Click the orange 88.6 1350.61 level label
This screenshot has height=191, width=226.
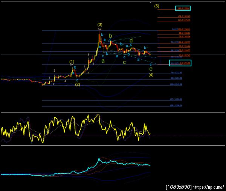tap(185, 33)
